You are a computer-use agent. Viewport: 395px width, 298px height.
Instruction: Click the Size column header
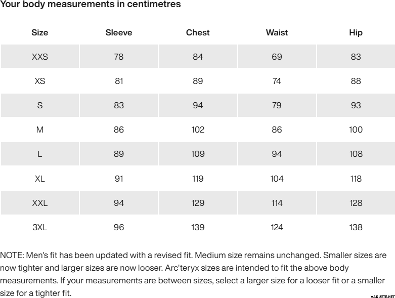click(40, 32)
